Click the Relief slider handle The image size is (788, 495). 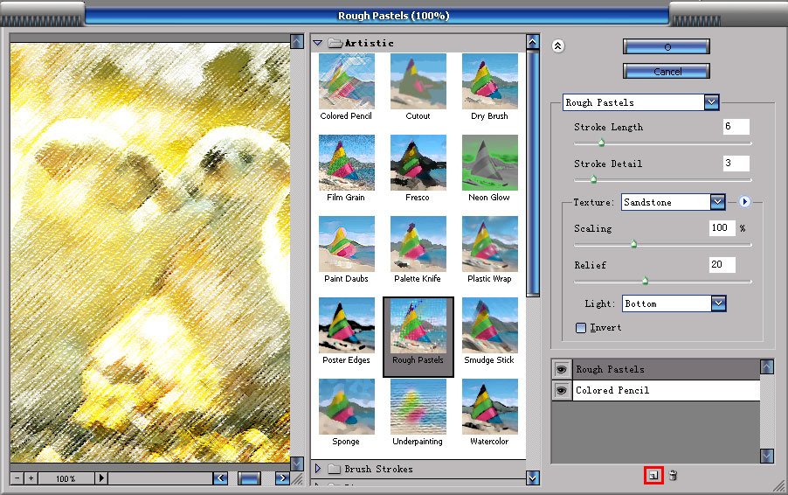tap(646, 280)
